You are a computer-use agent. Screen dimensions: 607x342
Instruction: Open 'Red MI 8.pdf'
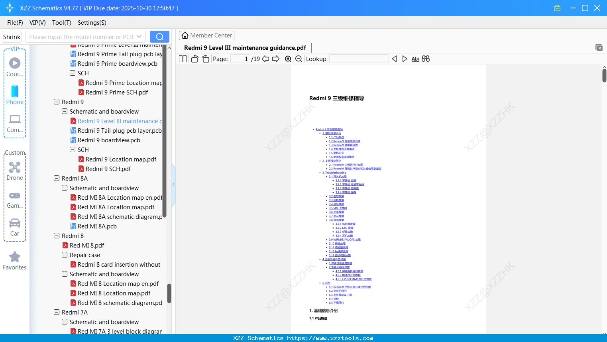(87, 245)
